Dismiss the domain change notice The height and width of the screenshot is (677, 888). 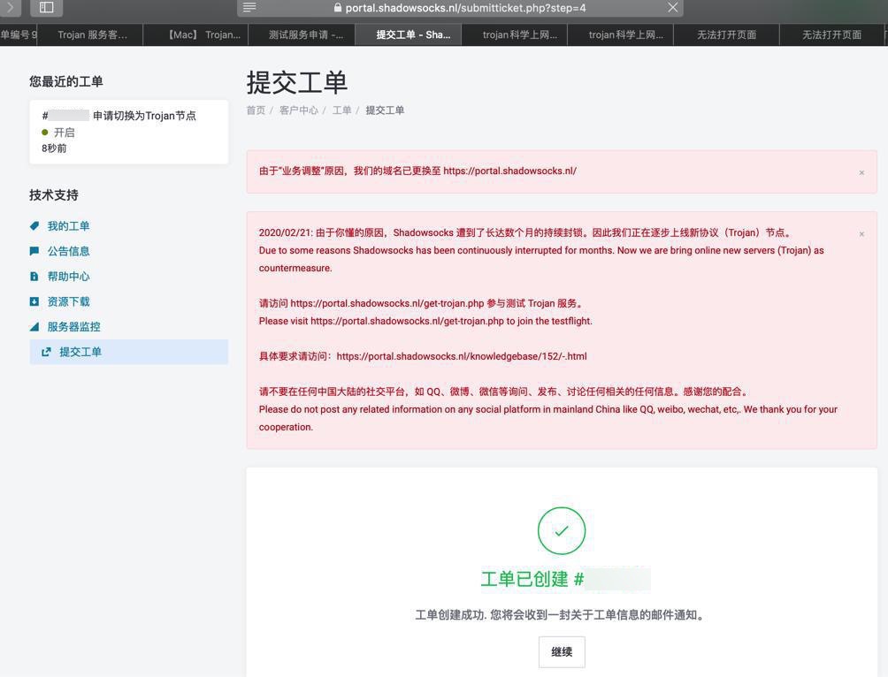point(861,172)
